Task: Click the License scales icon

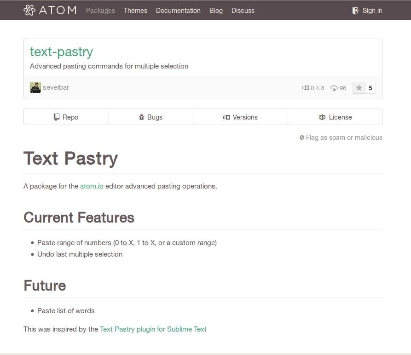Action: (x=322, y=117)
